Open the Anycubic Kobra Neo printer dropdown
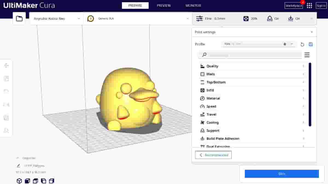This screenshot has width=328, height=184. pos(56,19)
